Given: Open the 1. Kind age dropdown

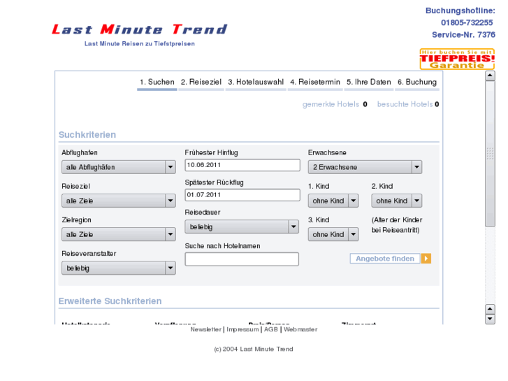Looking at the screenshot, I should click(333, 201).
